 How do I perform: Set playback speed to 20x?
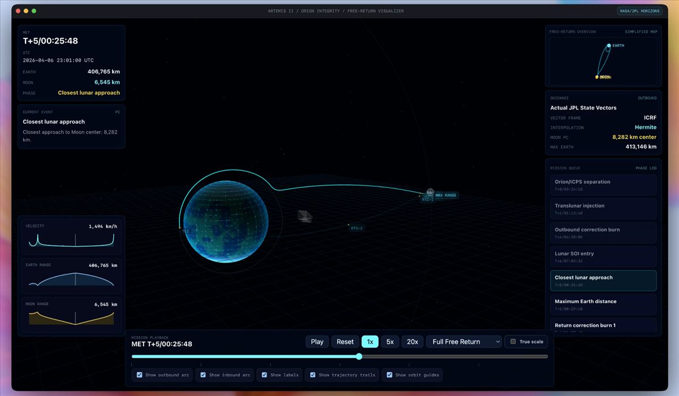point(412,342)
